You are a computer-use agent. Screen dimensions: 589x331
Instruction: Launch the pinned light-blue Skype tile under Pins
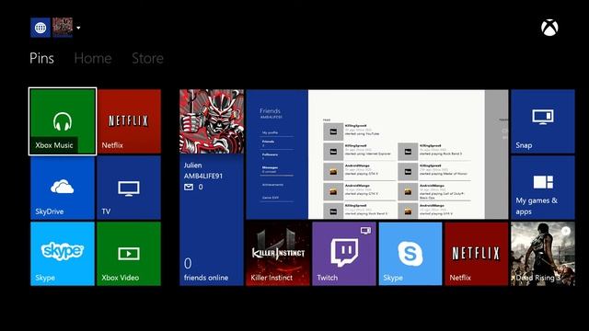[63, 254]
